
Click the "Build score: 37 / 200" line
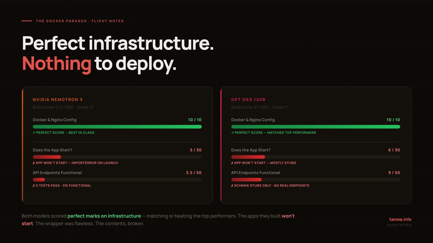coord(250,107)
